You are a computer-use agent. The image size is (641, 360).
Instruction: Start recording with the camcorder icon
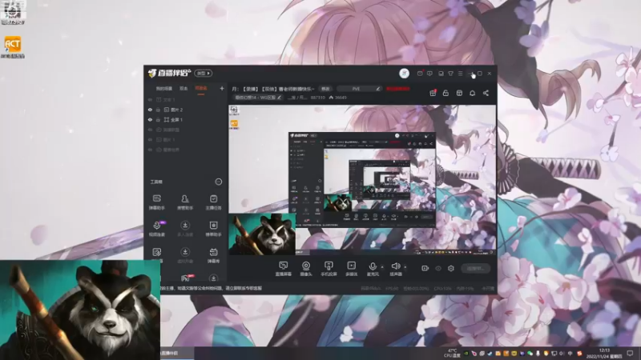[x=425, y=268]
